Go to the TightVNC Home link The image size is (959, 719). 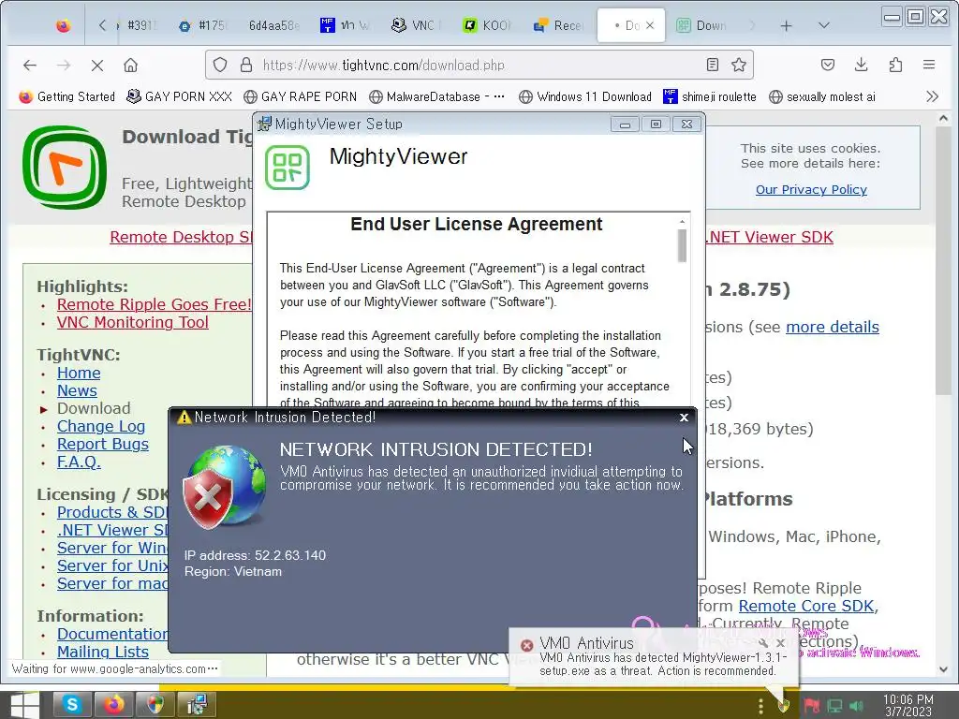pos(79,373)
